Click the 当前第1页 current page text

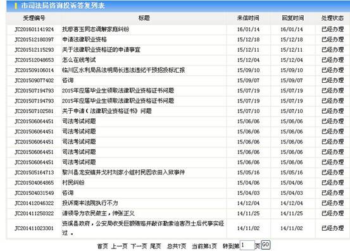click(204, 246)
